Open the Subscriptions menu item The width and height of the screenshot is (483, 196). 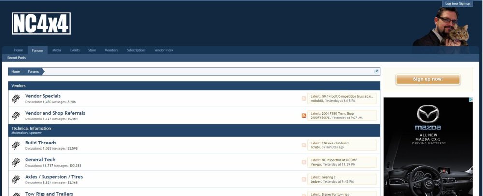click(x=136, y=50)
